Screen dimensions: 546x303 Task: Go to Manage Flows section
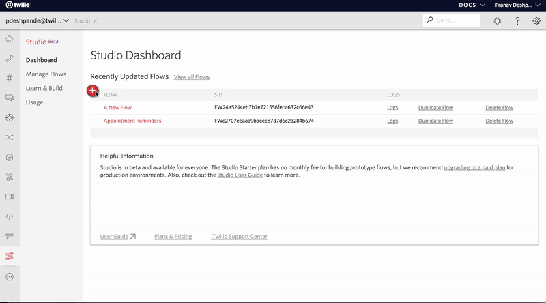[46, 74]
